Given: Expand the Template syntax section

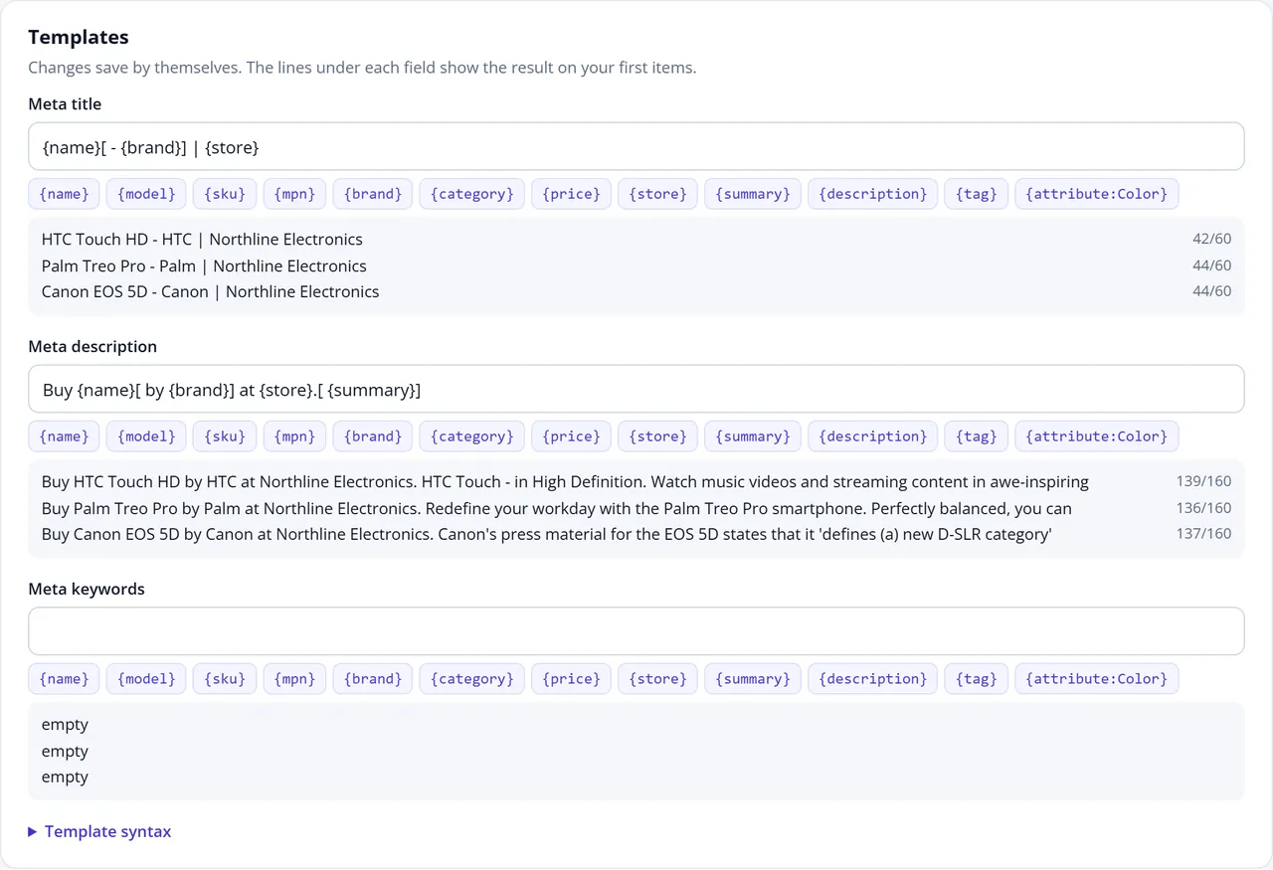Looking at the screenshot, I should pos(99,831).
